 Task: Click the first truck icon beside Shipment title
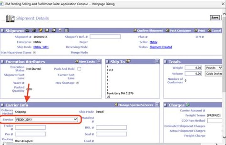pyautogui.click(x=27, y=30)
